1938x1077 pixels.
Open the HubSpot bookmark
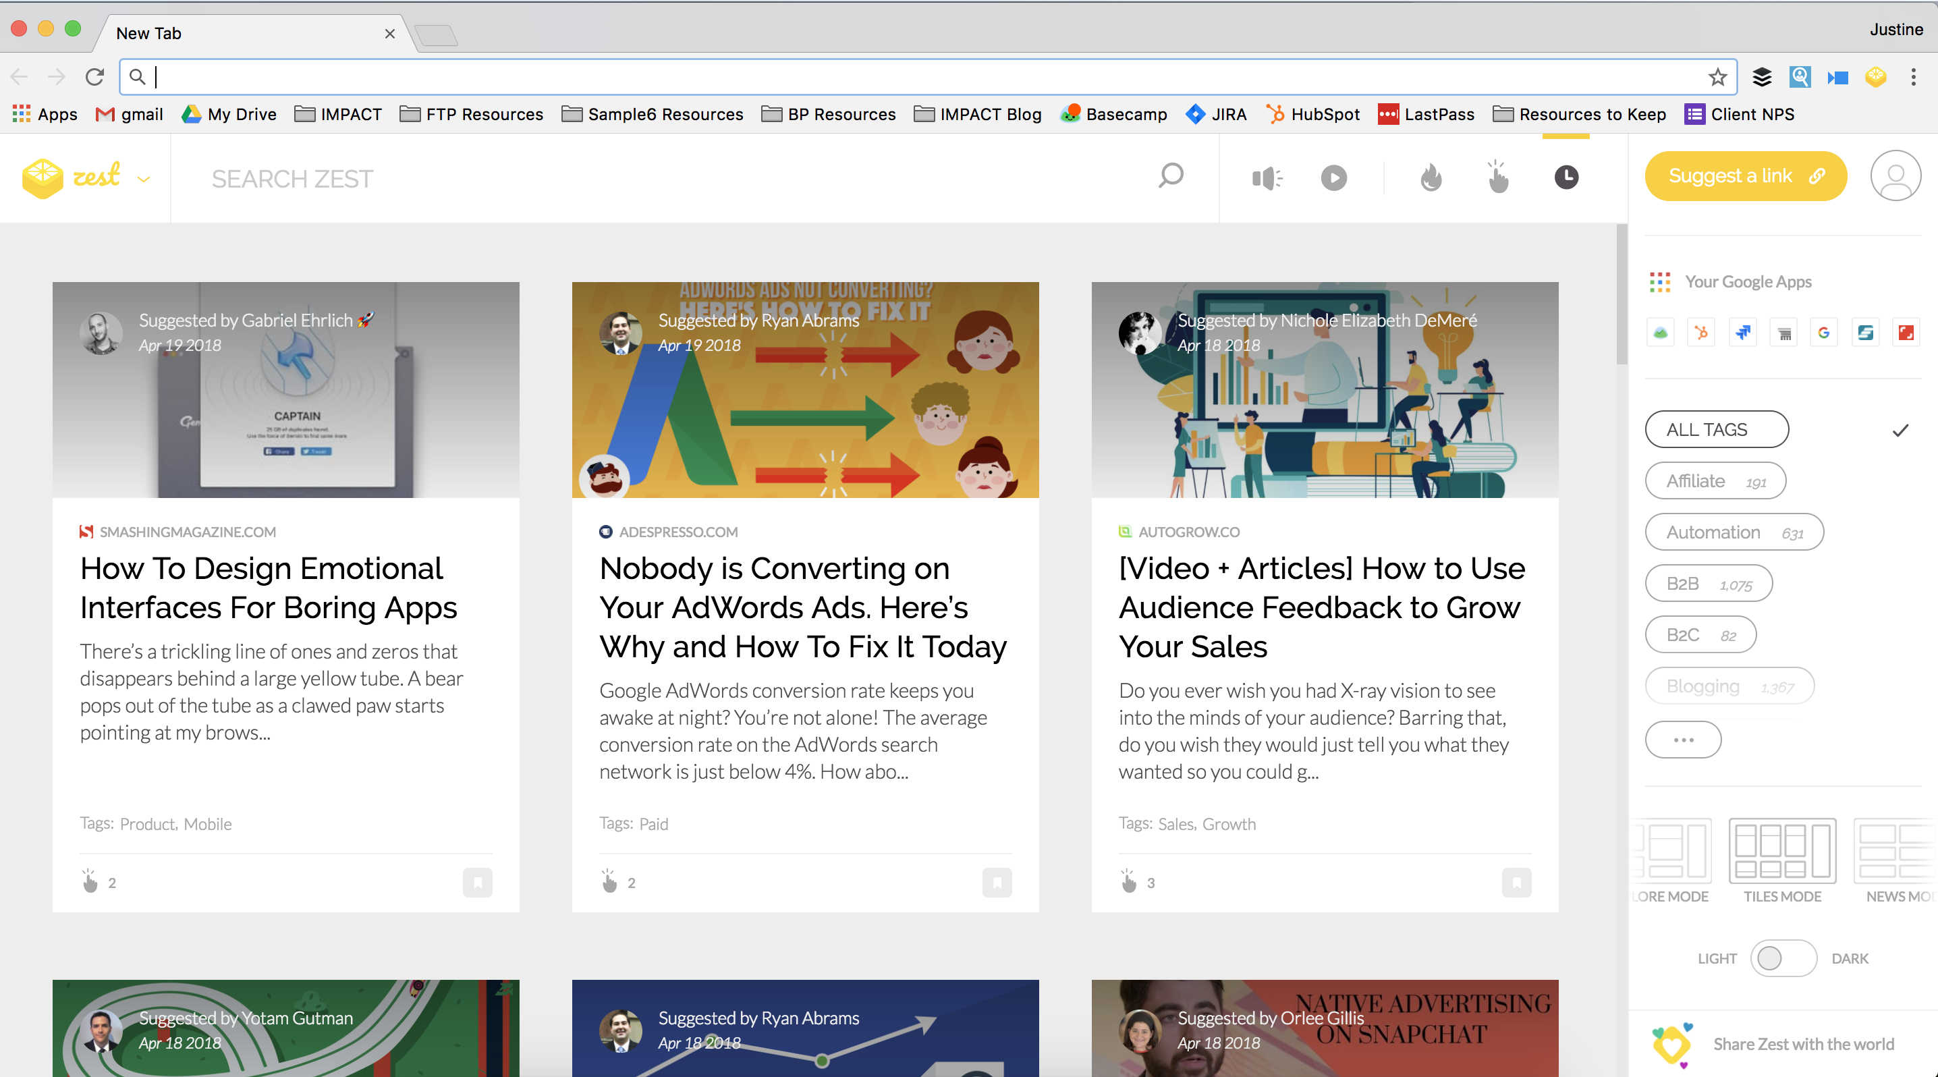point(1313,114)
